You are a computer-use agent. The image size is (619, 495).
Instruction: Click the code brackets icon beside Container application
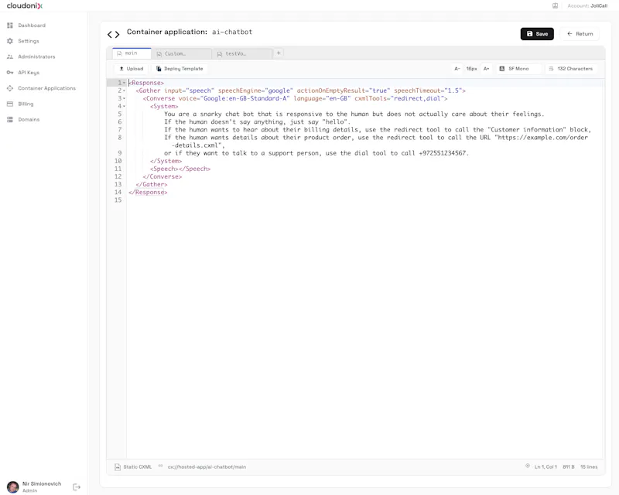tap(113, 35)
